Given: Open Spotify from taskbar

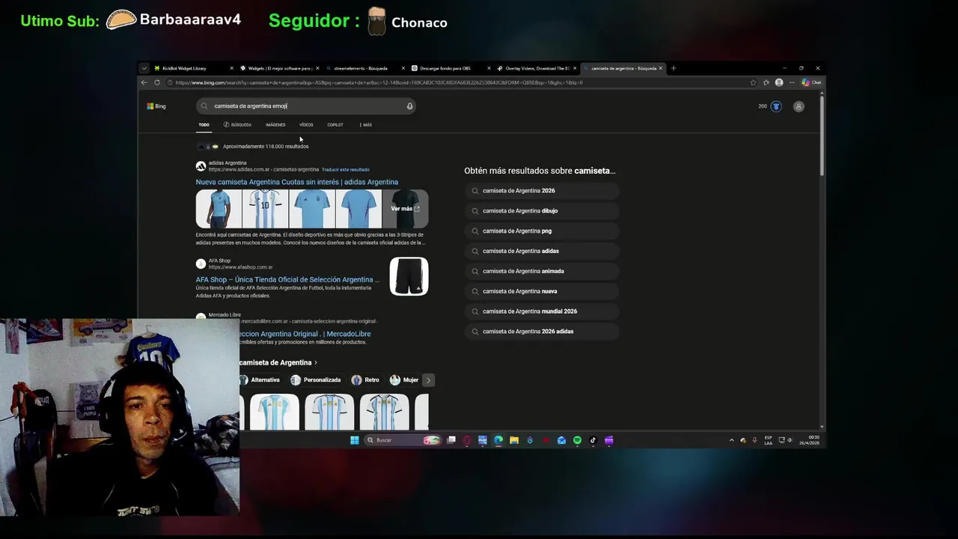Looking at the screenshot, I should pyautogui.click(x=577, y=440).
